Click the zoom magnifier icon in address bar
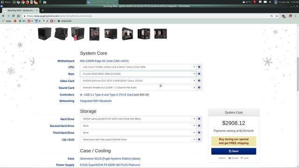 click(271, 16)
